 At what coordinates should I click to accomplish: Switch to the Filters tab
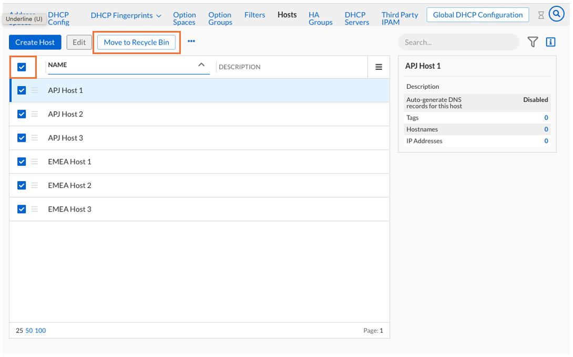click(254, 15)
